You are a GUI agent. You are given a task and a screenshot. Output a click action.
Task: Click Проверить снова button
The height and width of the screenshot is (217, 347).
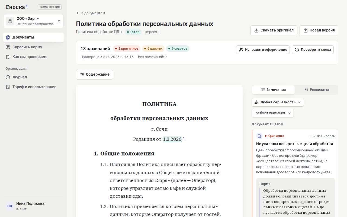tap(313, 50)
